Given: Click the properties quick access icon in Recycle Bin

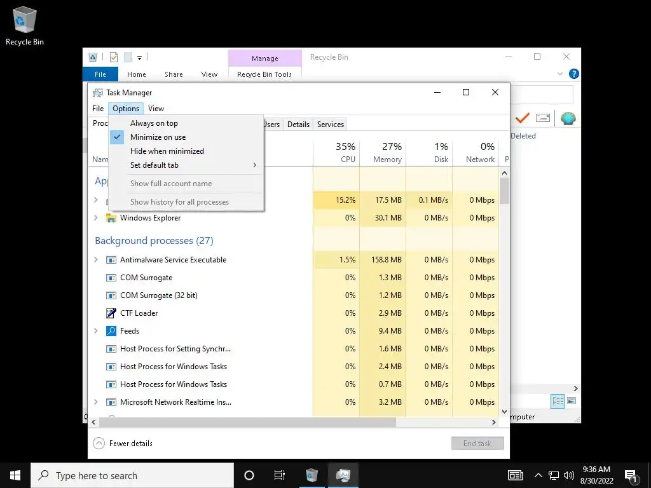Looking at the screenshot, I should pyautogui.click(x=113, y=57).
